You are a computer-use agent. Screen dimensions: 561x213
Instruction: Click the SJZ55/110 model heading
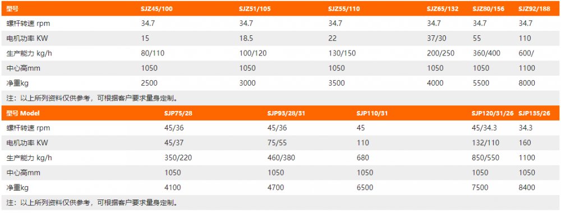[344, 9]
